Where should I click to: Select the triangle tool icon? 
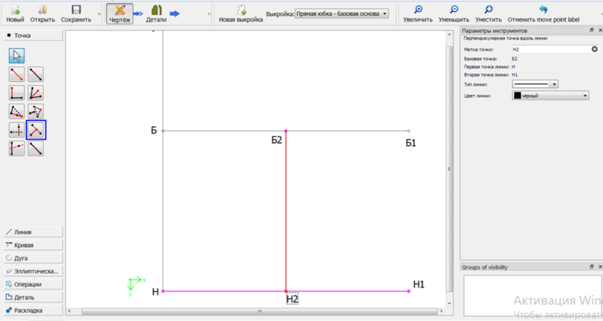(x=36, y=111)
